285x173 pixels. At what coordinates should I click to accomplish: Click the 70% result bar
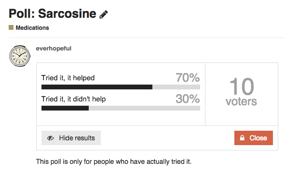tap(121, 87)
